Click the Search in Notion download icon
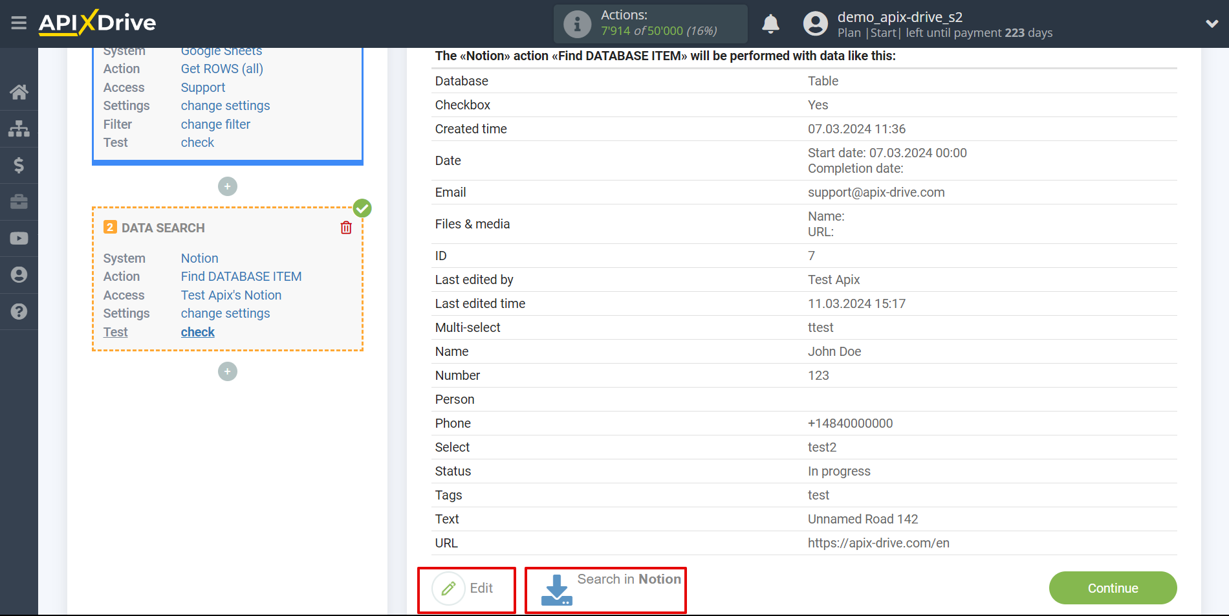Image resolution: width=1229 pixels, height=616 pixels. tap(556, 589)
